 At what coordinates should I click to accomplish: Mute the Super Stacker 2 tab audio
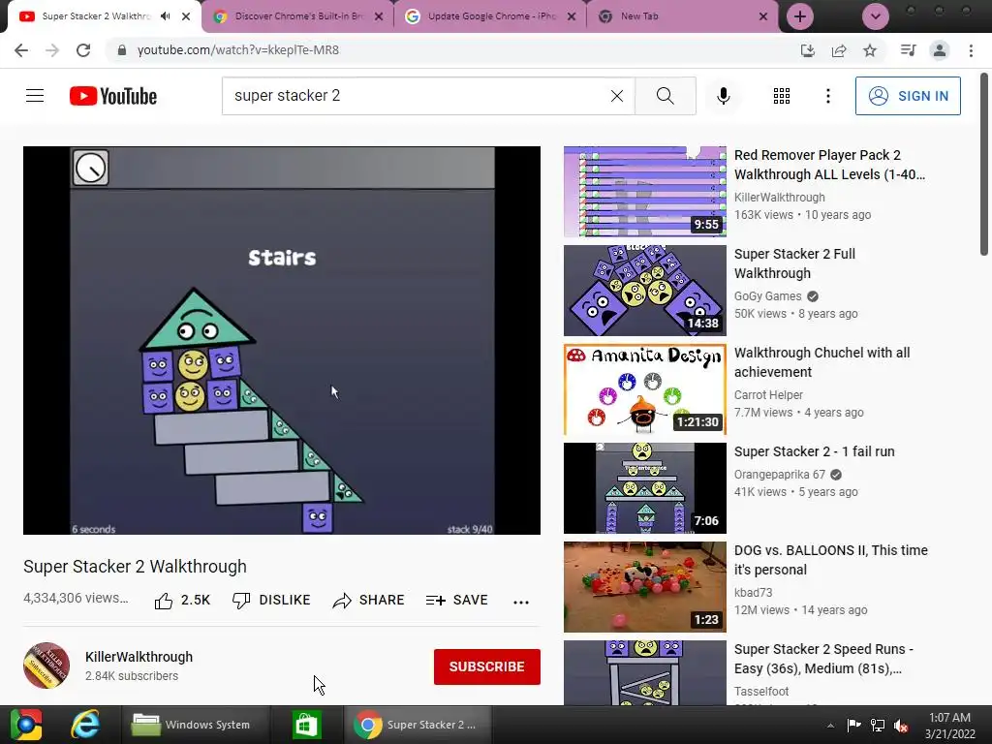pyautogui.click(x=165, y=16)
